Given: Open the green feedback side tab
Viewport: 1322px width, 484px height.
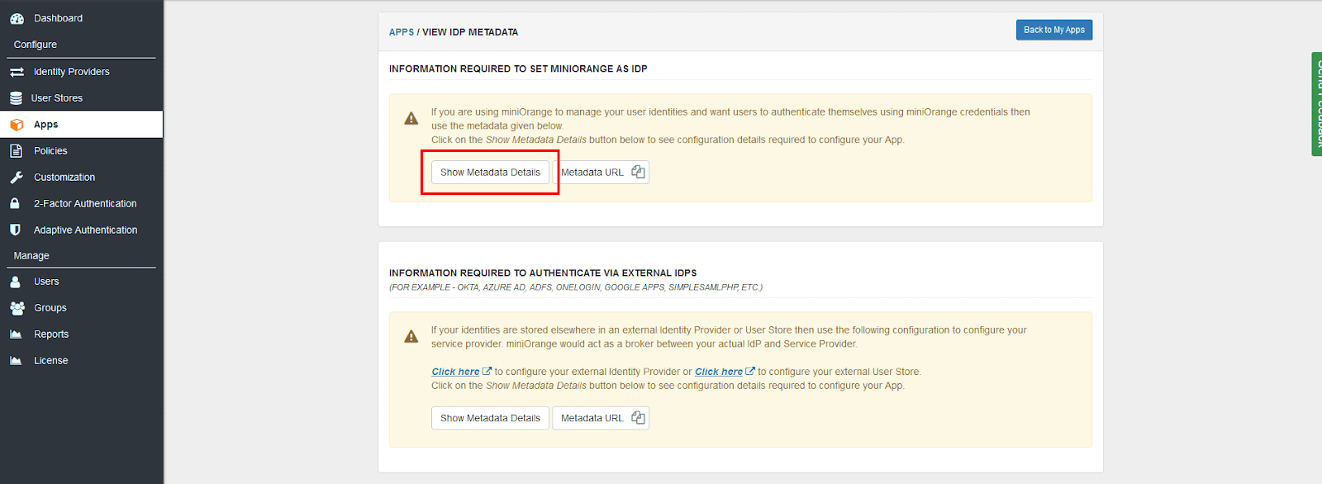Looking at the screenshot, I should (x=1316, y=104).
